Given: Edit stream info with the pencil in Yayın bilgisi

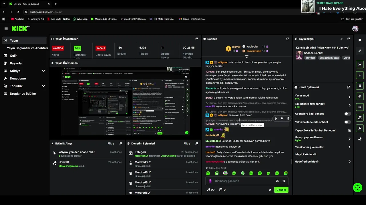Looking at the screenshot, I should [341, 39].
